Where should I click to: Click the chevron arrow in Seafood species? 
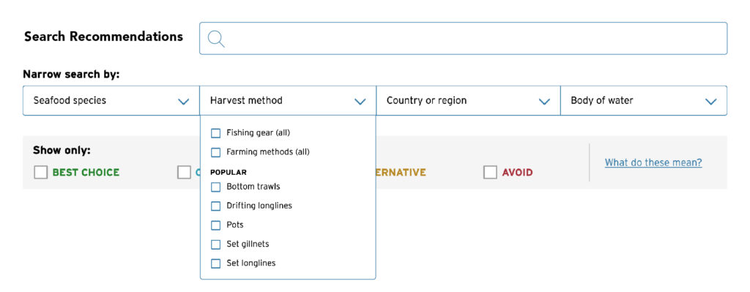pos(184,101)
